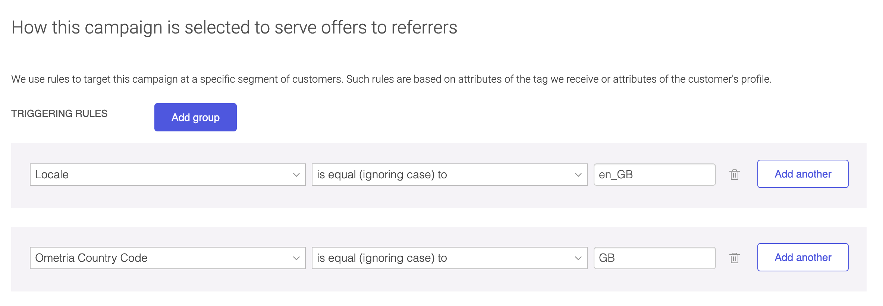883x306 pixels.
Task: Click the campaign selection page heading
Action: pos(234,28)
